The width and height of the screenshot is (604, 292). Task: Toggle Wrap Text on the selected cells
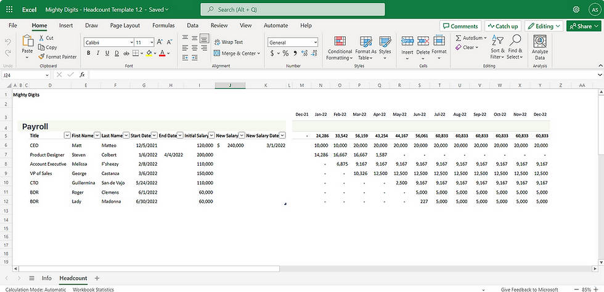point(229,42)
